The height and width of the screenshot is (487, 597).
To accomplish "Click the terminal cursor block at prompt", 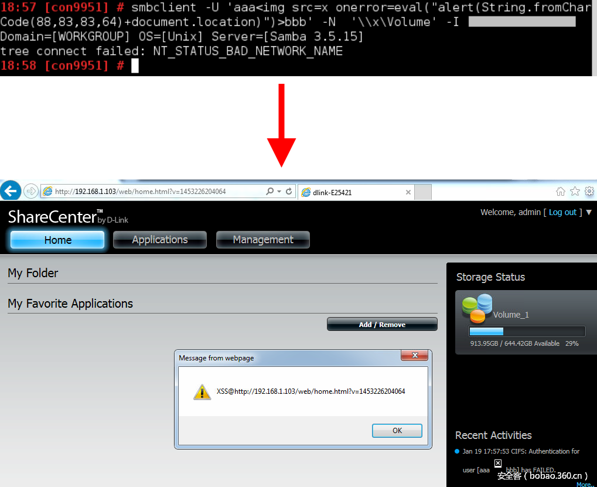I will coord(135,66).
